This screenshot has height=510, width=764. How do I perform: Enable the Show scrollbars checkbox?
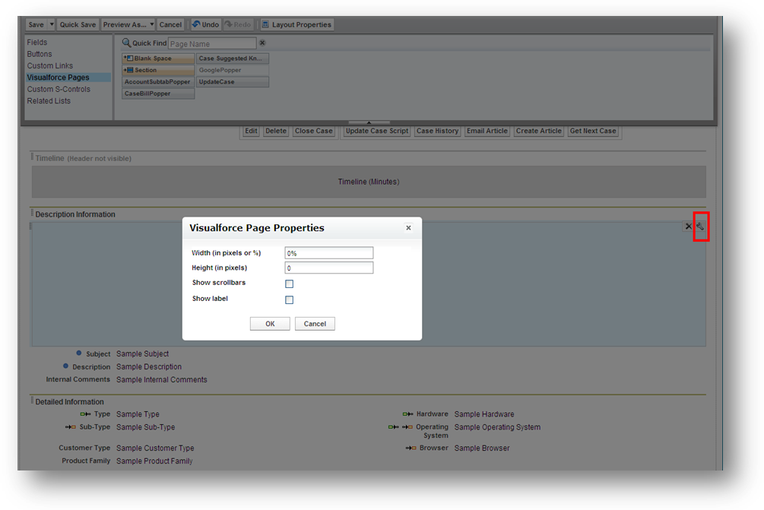[289, 284]
